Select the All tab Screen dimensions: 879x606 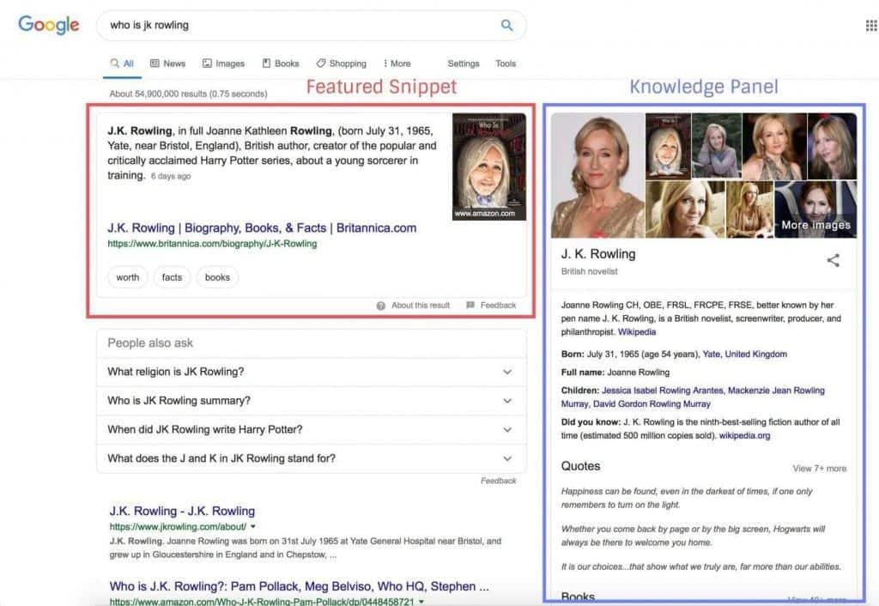point(122,64)
